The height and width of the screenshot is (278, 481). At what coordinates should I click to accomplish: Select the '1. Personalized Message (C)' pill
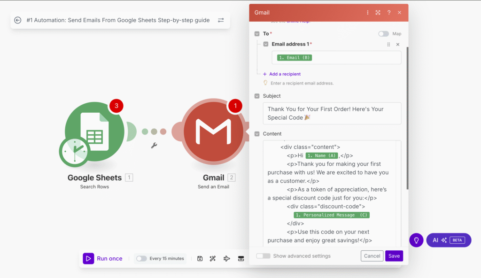pyautogui.click(x=332, y=215)
